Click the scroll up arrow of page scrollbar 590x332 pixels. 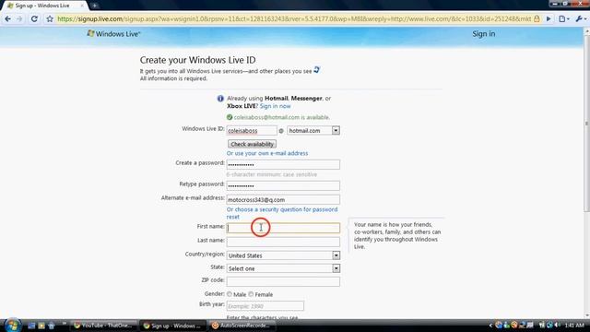586,30
